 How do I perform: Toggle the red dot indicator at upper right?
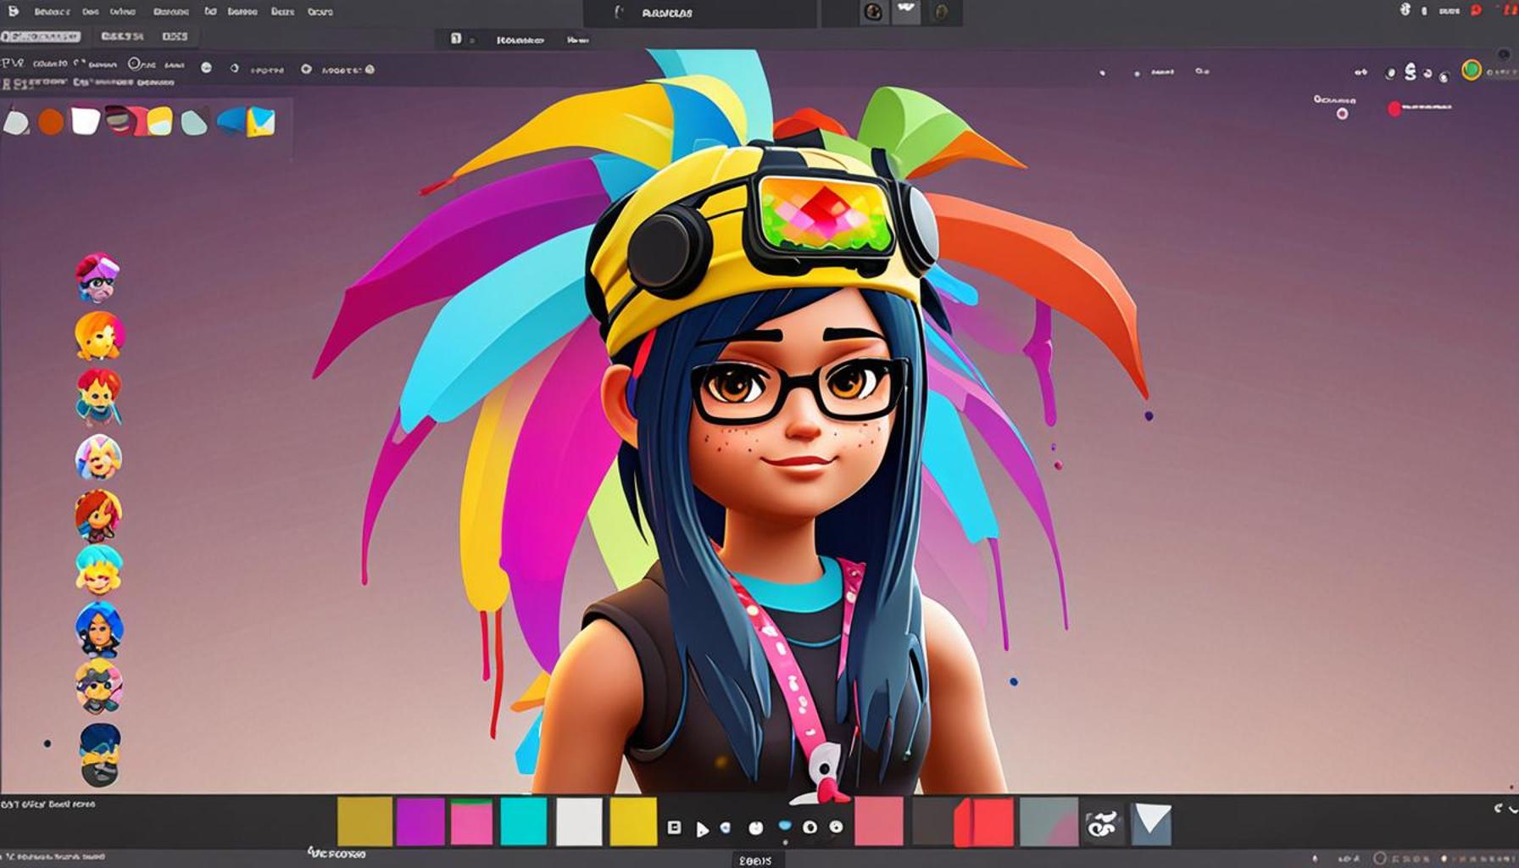coord(1394,108)
